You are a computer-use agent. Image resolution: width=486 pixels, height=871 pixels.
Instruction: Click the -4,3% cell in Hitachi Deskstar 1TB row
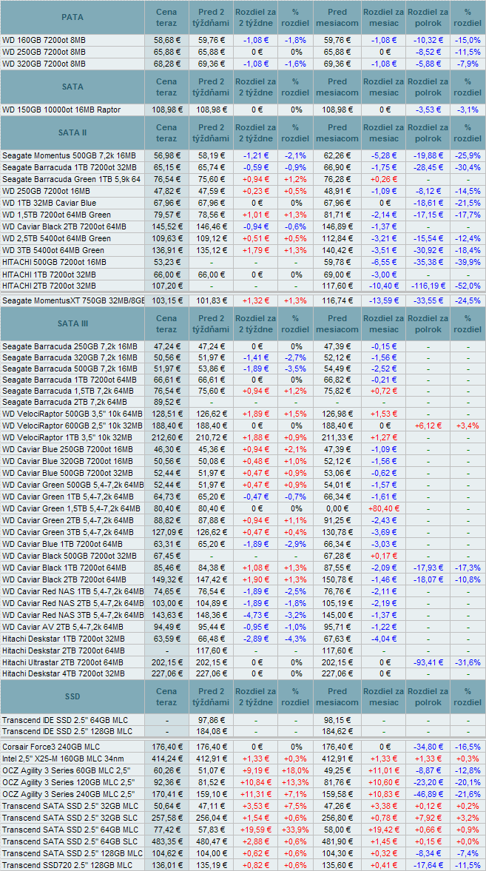click(295, 639)
